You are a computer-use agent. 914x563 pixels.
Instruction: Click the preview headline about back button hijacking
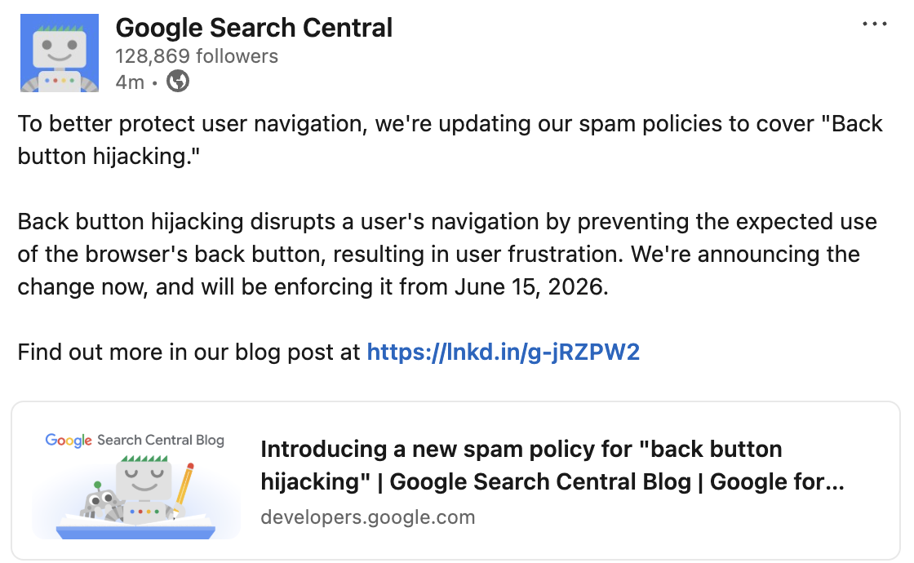pyautogui.click(x=521, y=465)
